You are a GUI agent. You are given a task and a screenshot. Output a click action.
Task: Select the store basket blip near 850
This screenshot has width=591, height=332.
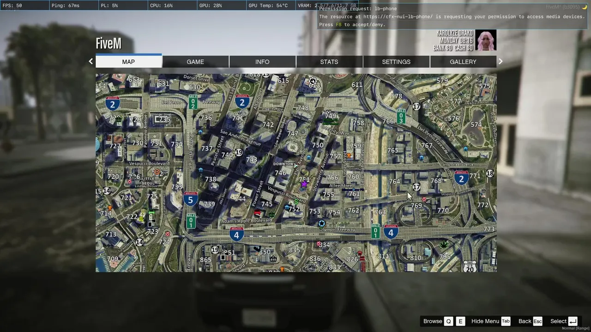(x=273, y=258)
